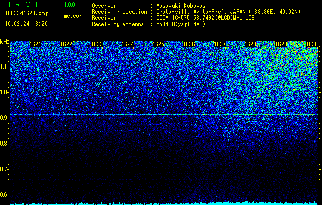Click the "Receiving antenna" label
This screenshot has height=205, width=322.
pos(118,24)
